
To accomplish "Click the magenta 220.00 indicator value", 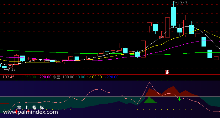I will 45,77.
